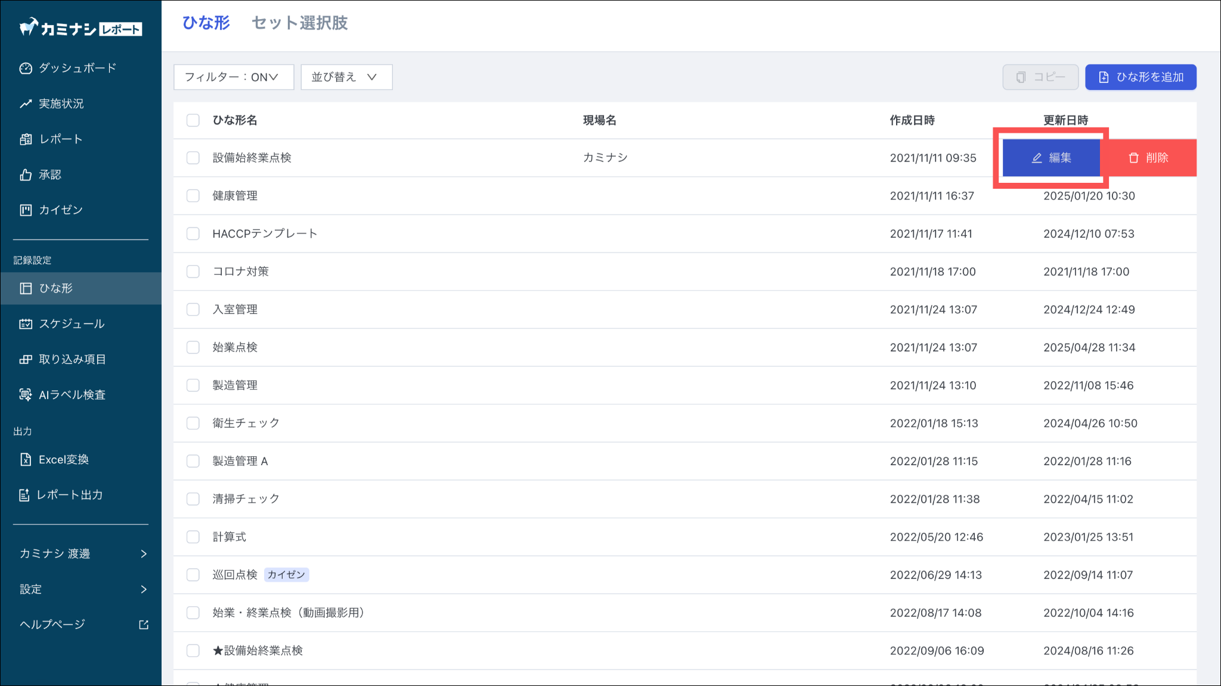Check the HACCPテンプレート row checkbox

coord(193,233)
